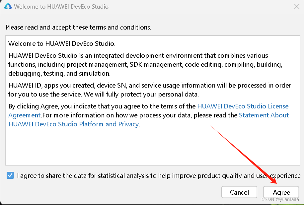Click the DevEco Studio logo icon
The image size is (304, 205).
point(8,6)
